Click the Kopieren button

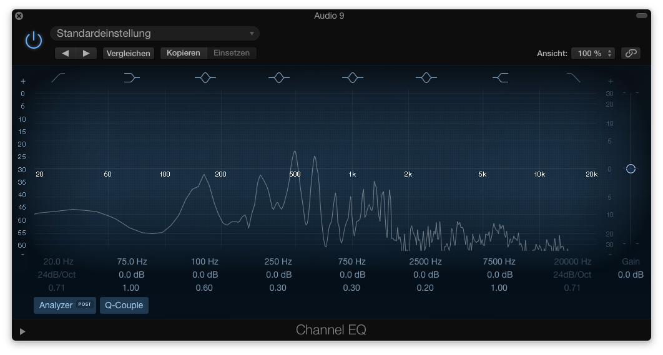coord(184,53)
